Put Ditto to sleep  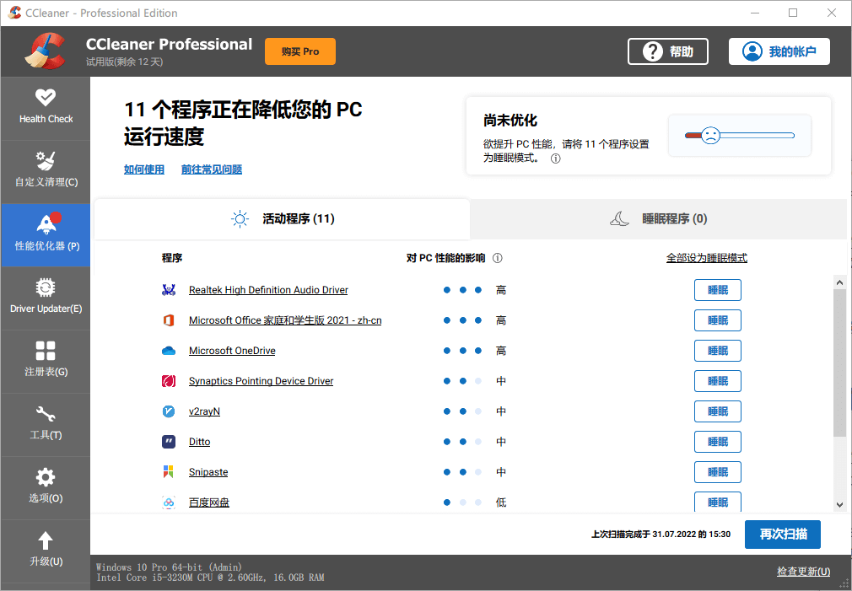717,442
